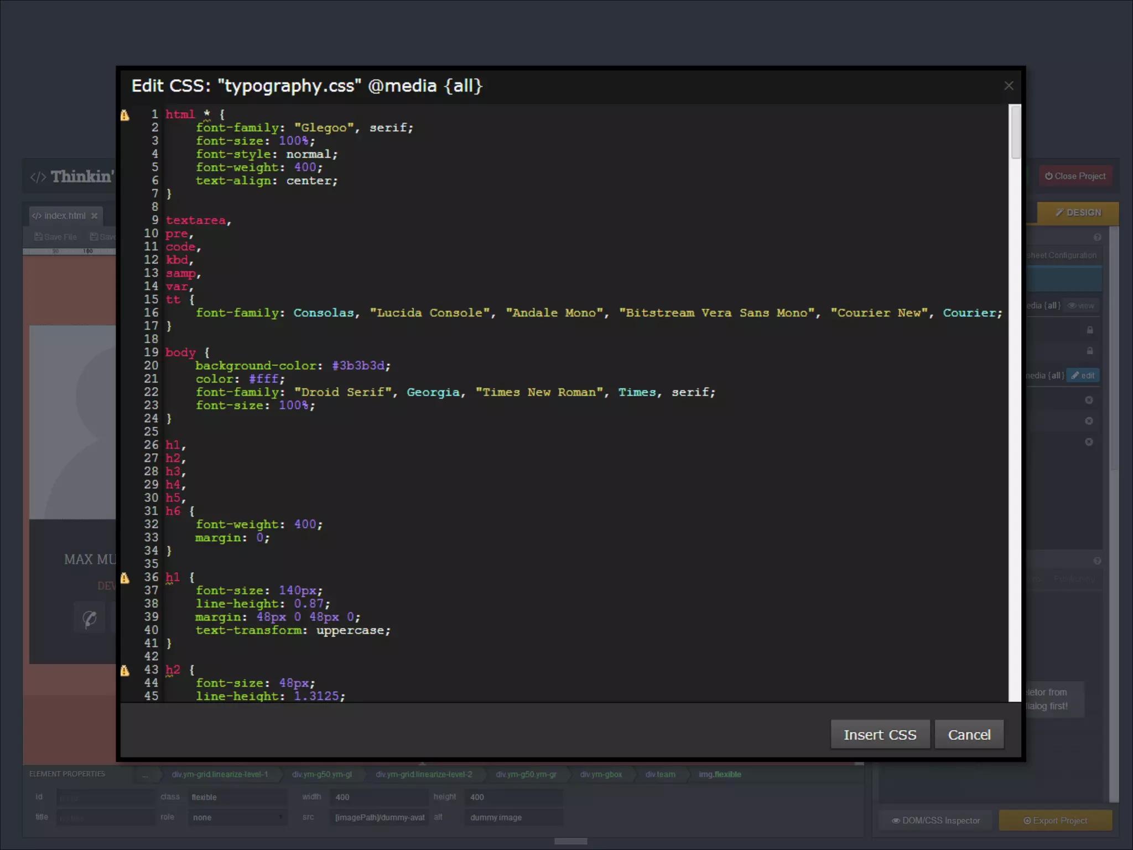Click line 19 selector text "body"
This screenshot has height=850, width=1133.
180,353
